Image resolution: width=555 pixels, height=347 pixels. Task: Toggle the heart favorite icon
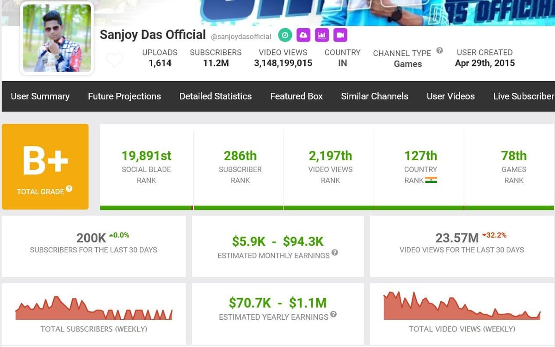coord(115,60)
